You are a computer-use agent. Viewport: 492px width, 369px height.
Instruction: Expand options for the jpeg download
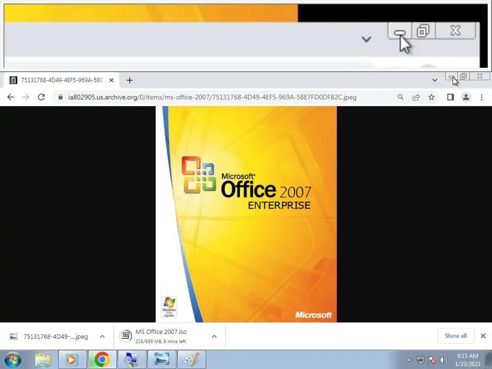point(102,336)
